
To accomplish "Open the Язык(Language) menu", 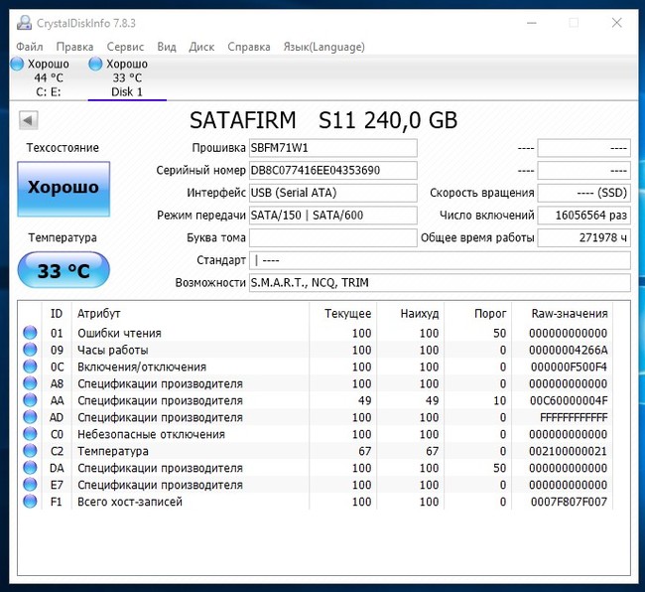I will pos(323,47).
